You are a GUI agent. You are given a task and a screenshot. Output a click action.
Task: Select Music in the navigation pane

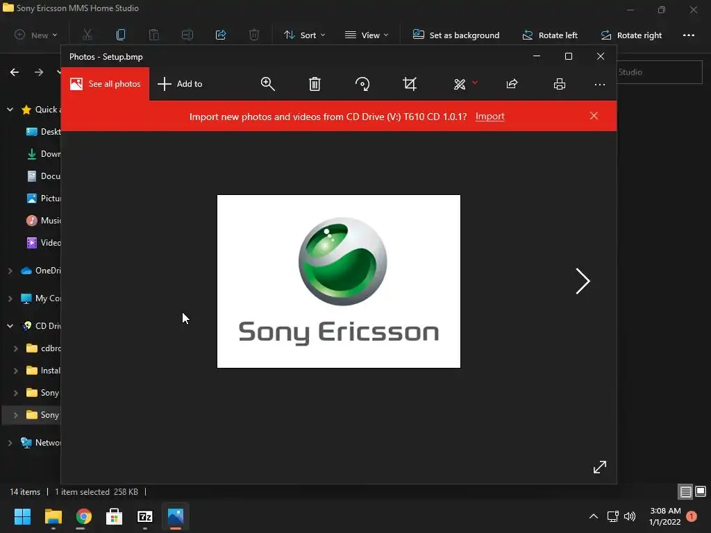pyautogui.click(x=44, y=220)
